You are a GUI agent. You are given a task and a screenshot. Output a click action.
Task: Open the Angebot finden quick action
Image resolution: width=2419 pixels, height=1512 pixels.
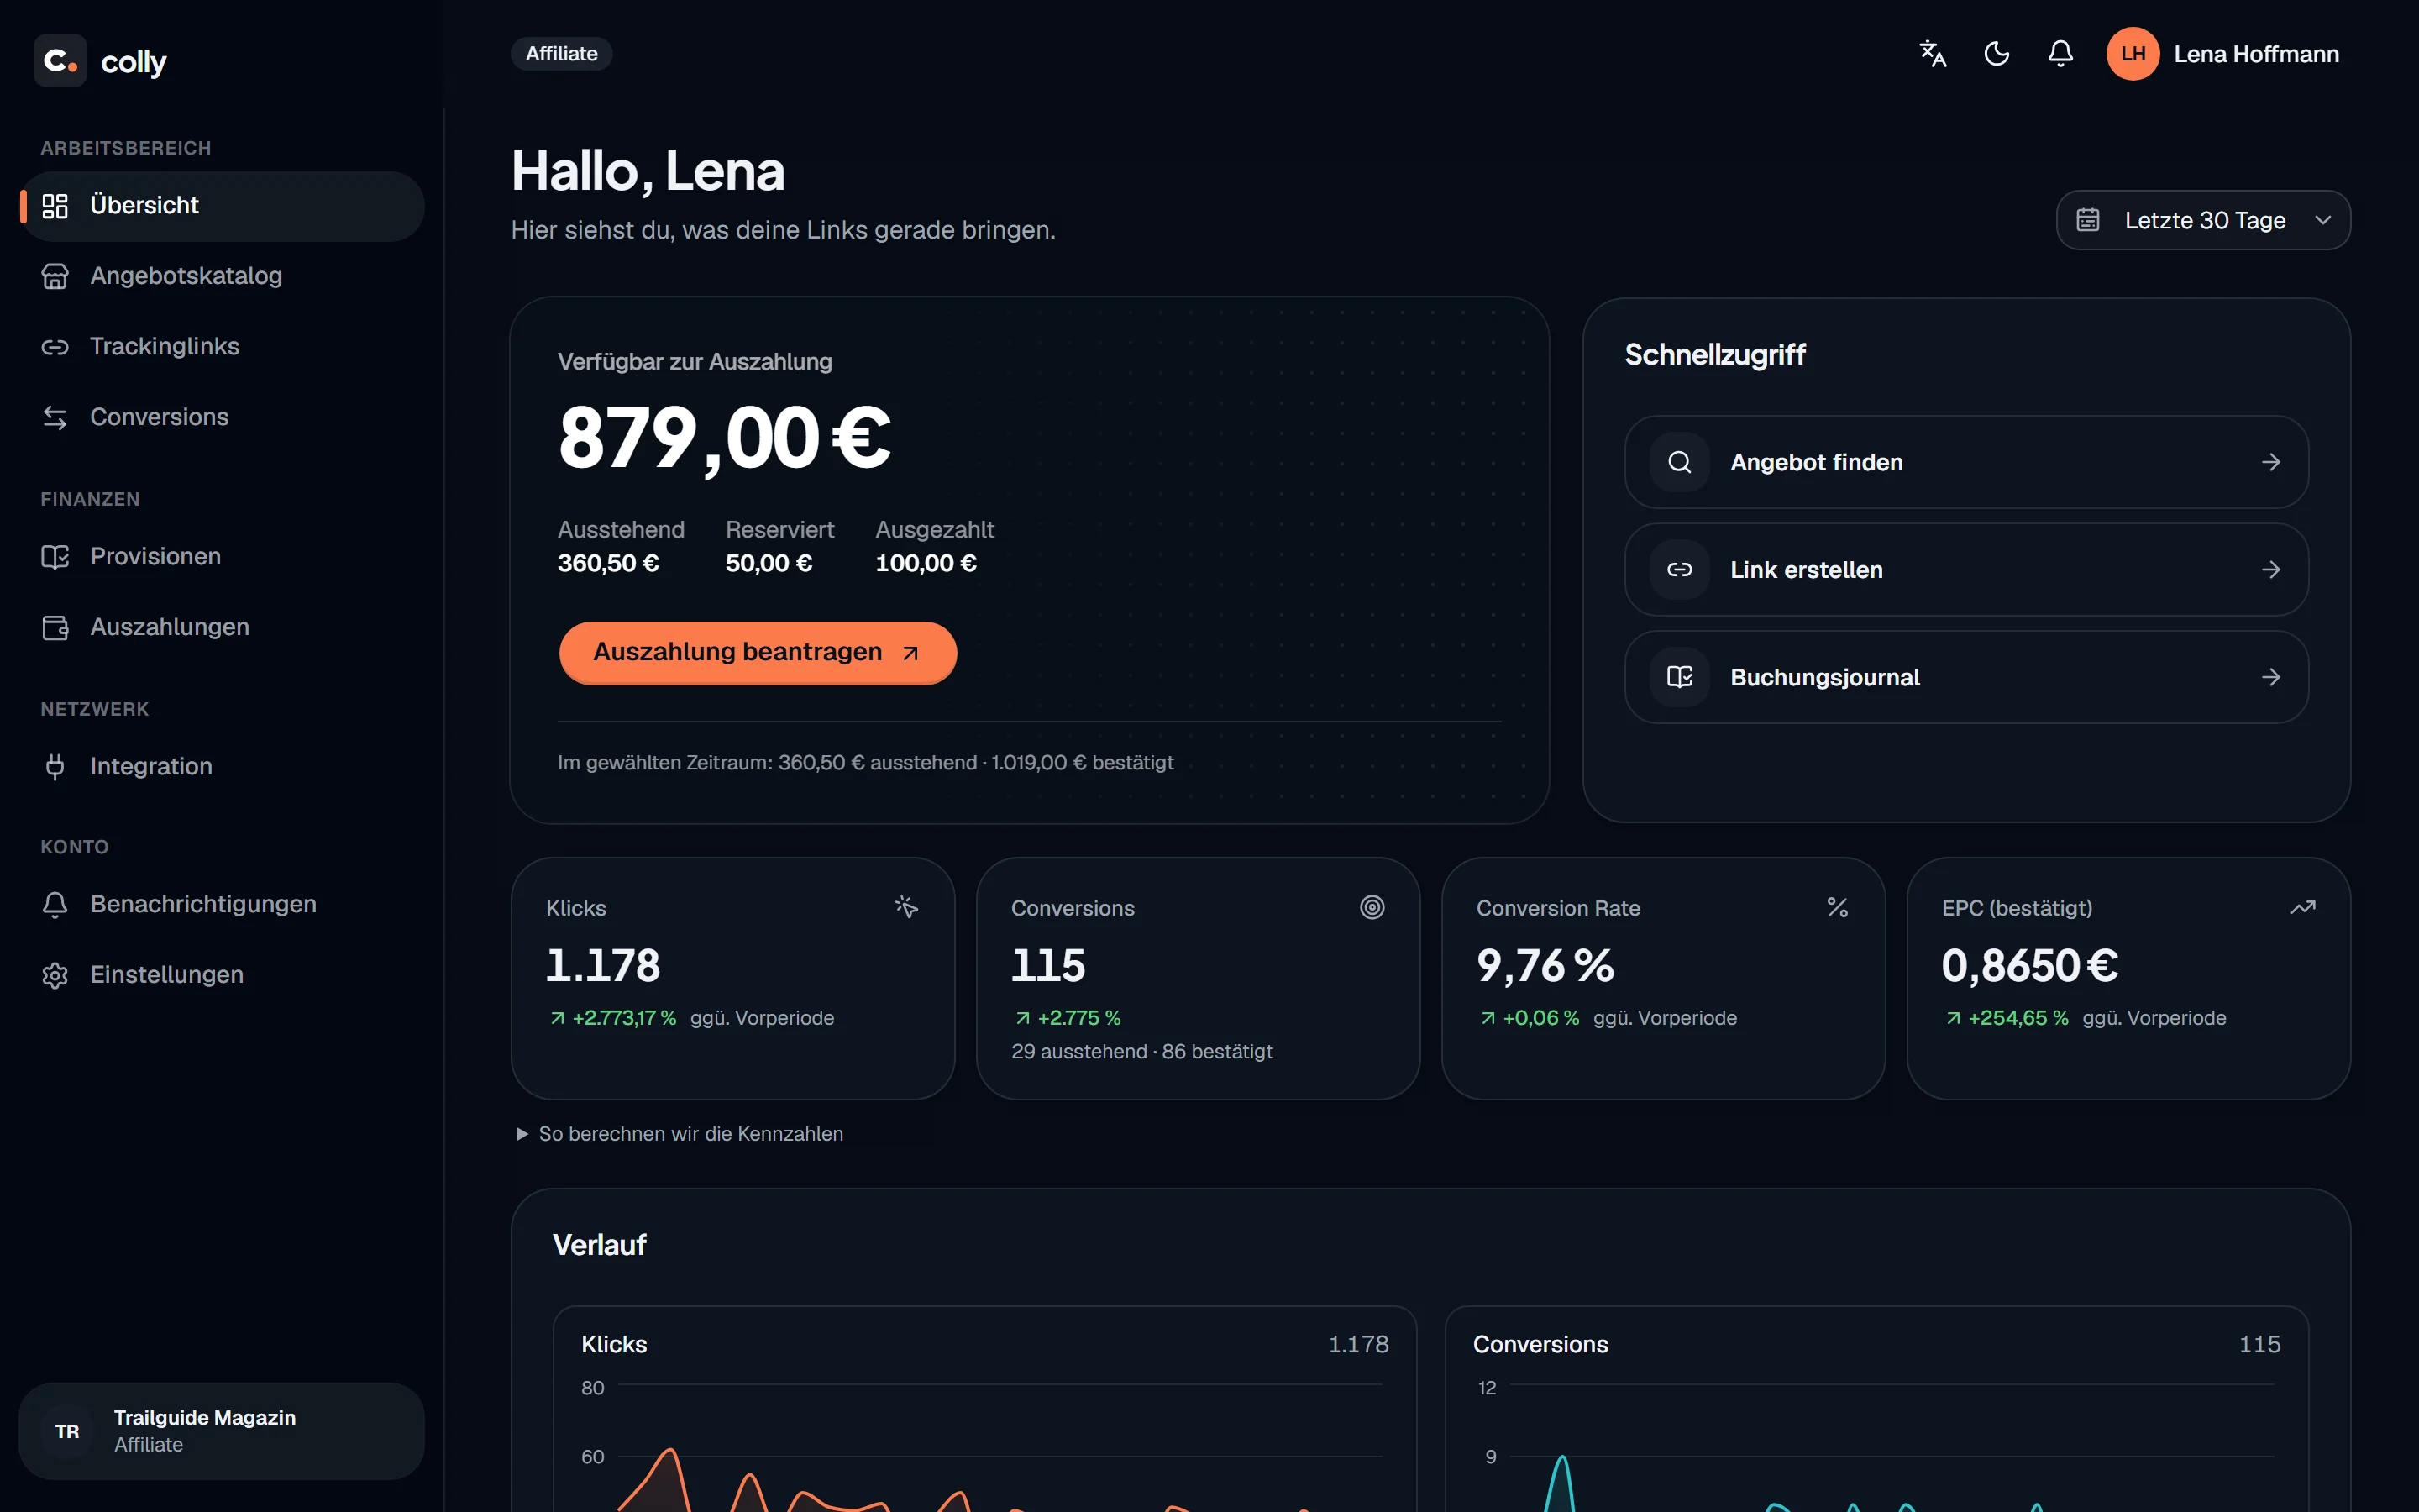1966,462
